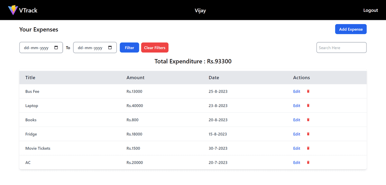This screenshot has height=185, width=386.
Task: Click the VTrack logo icon
Action: [x=13, y=10]
